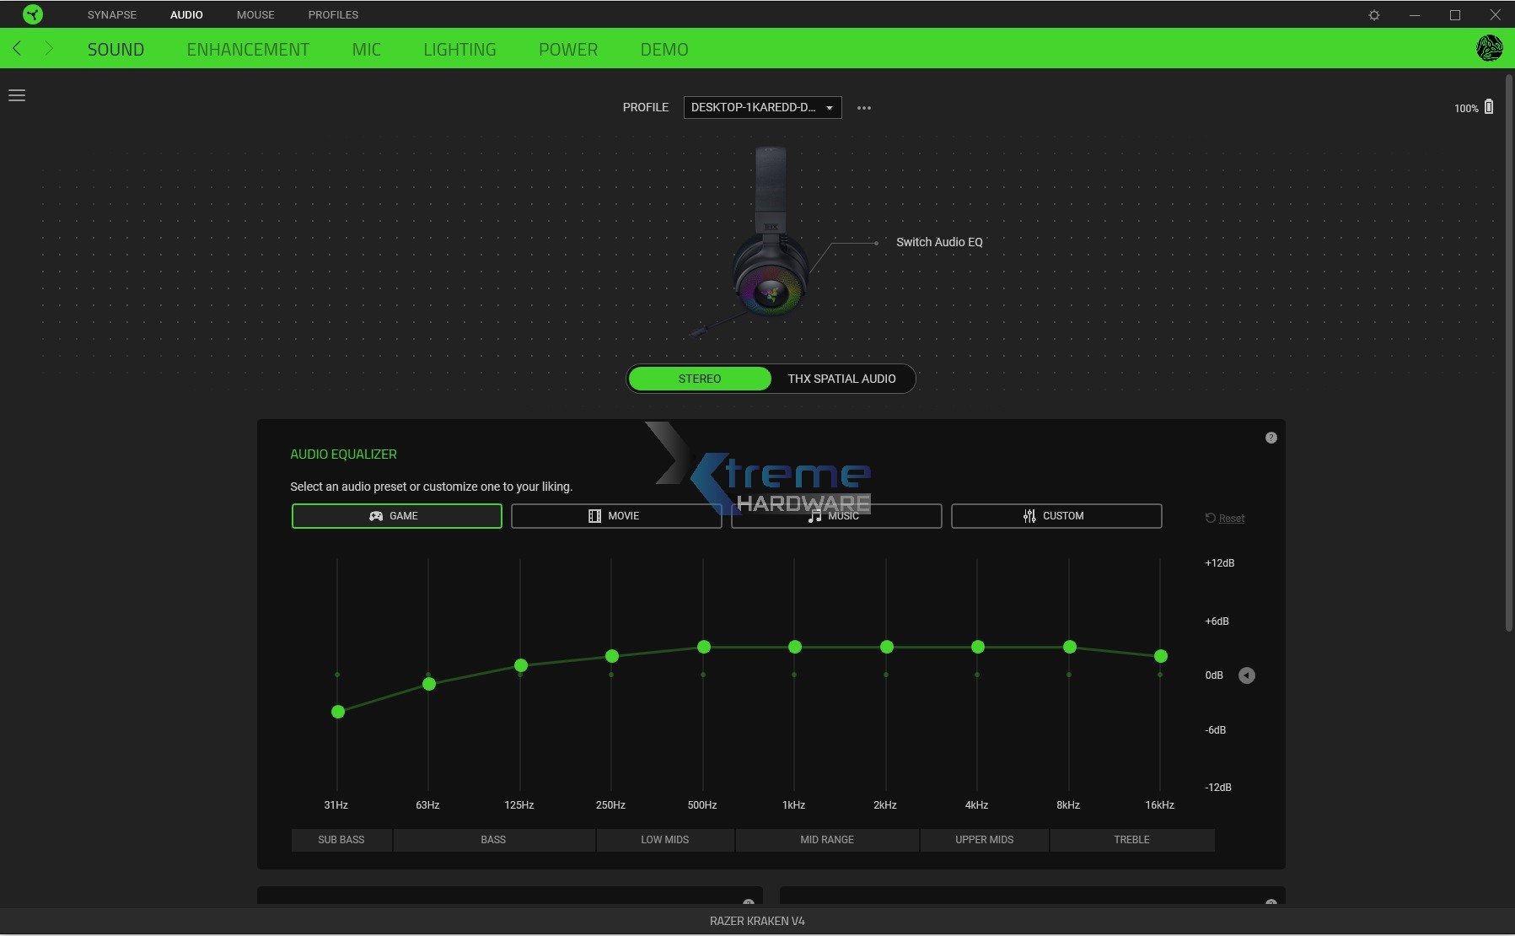Open profile options via ellipsis menu
The width and height of the screenshot is (1515, 936).
point(862,107)
